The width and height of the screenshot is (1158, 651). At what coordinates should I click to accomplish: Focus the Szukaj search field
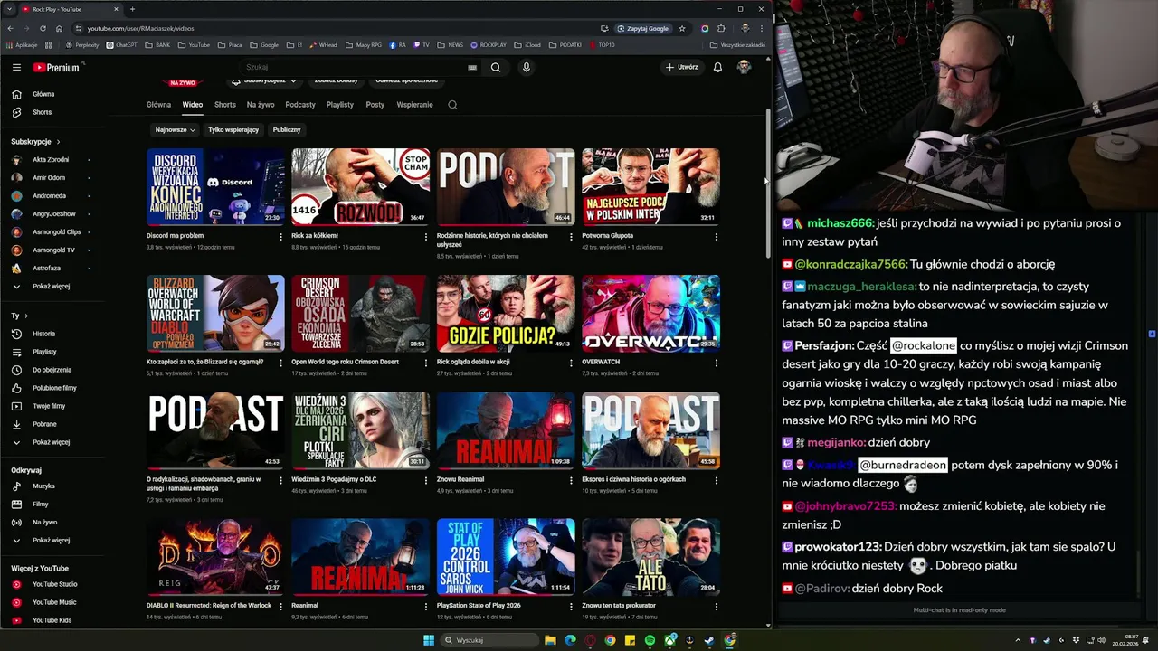362,67
